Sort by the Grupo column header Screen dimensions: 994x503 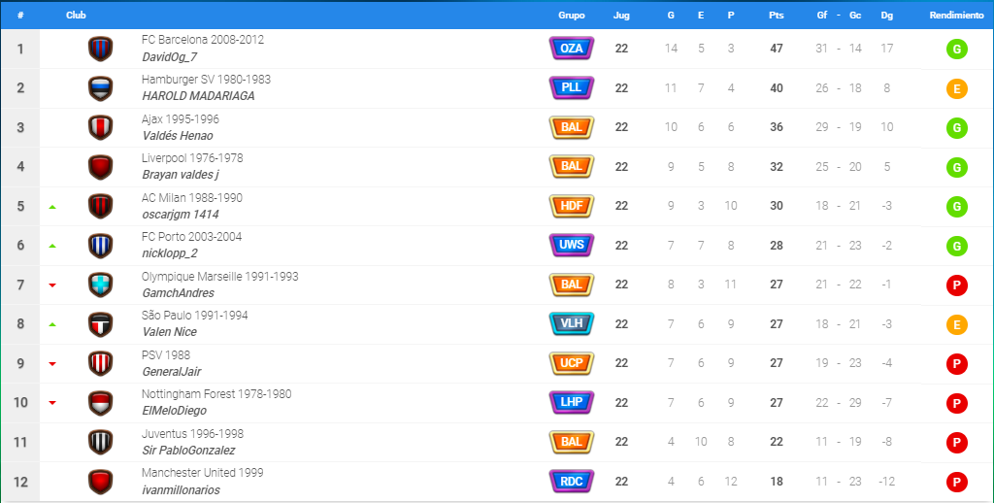click(571, 16)
